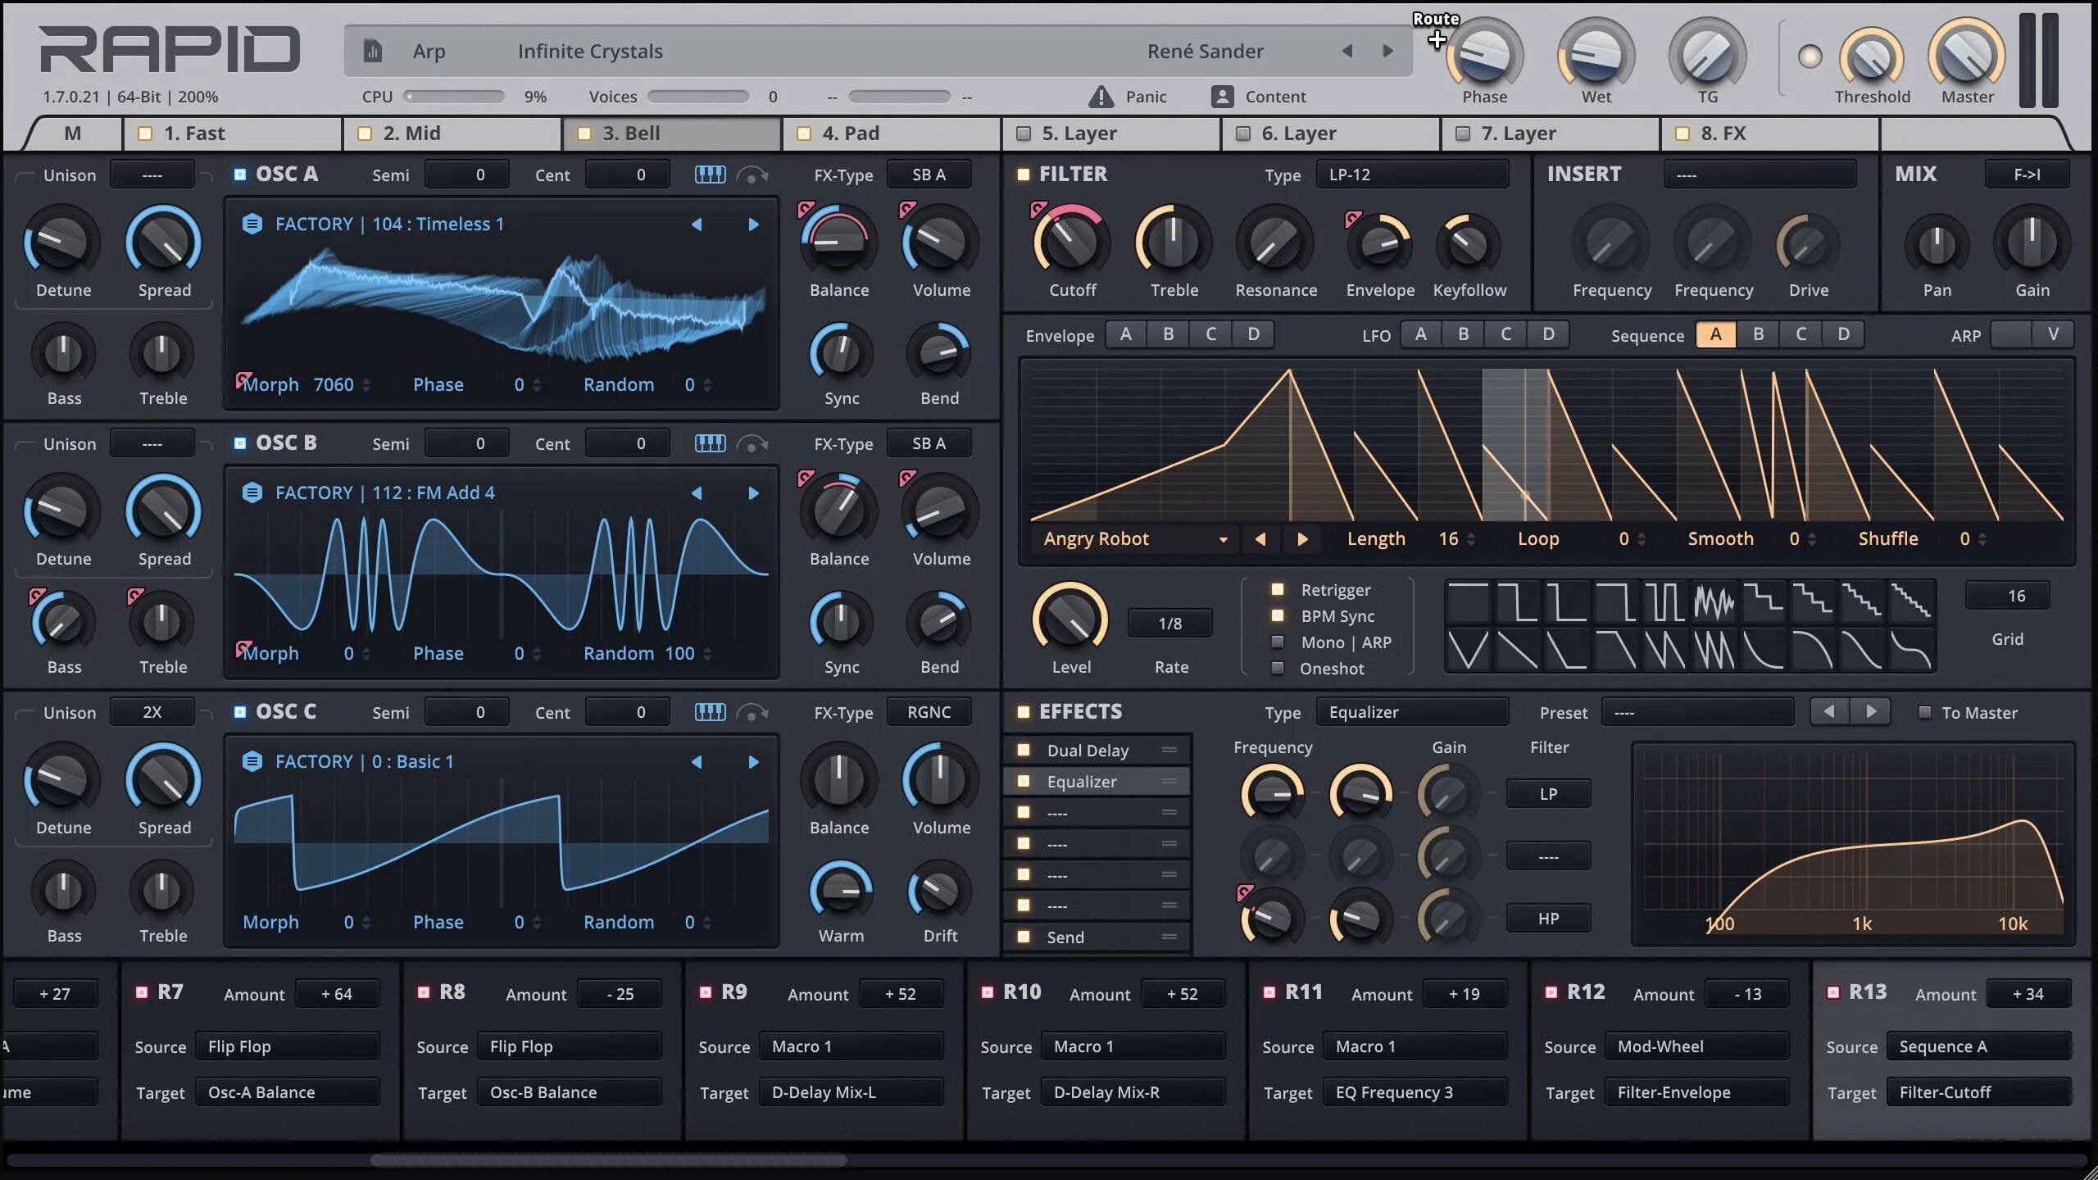
Task: Open OSC C FX-Type RGNC dropdown
Action: tap(929, 712)
